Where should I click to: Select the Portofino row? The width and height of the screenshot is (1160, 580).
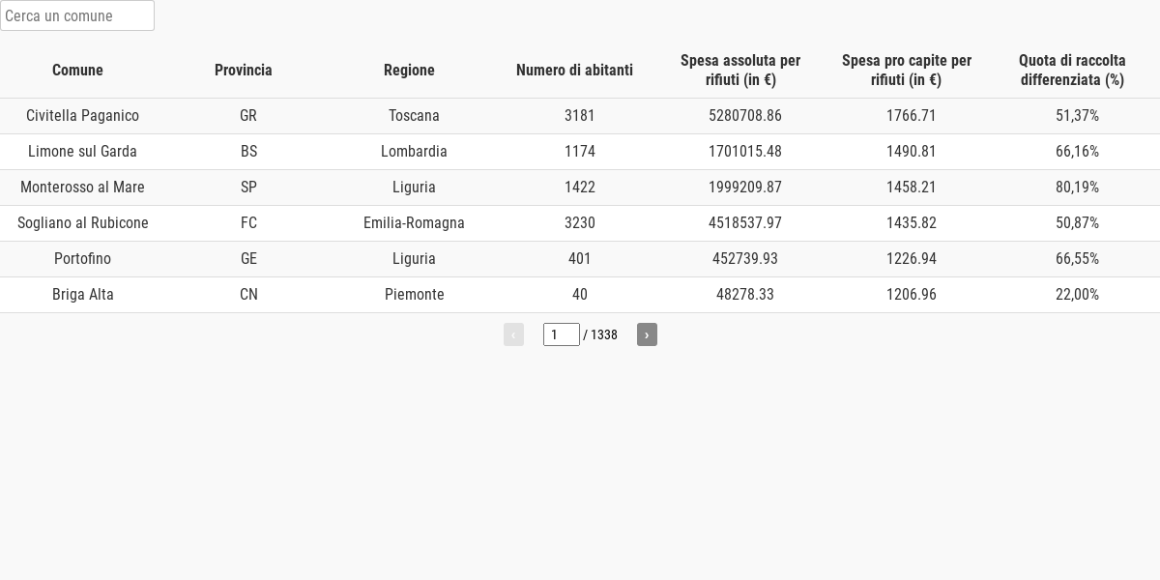tap(83, 259)
